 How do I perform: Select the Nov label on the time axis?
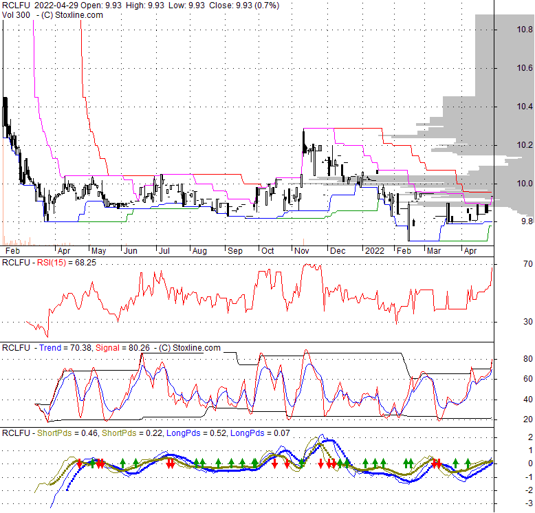[301, 251]
